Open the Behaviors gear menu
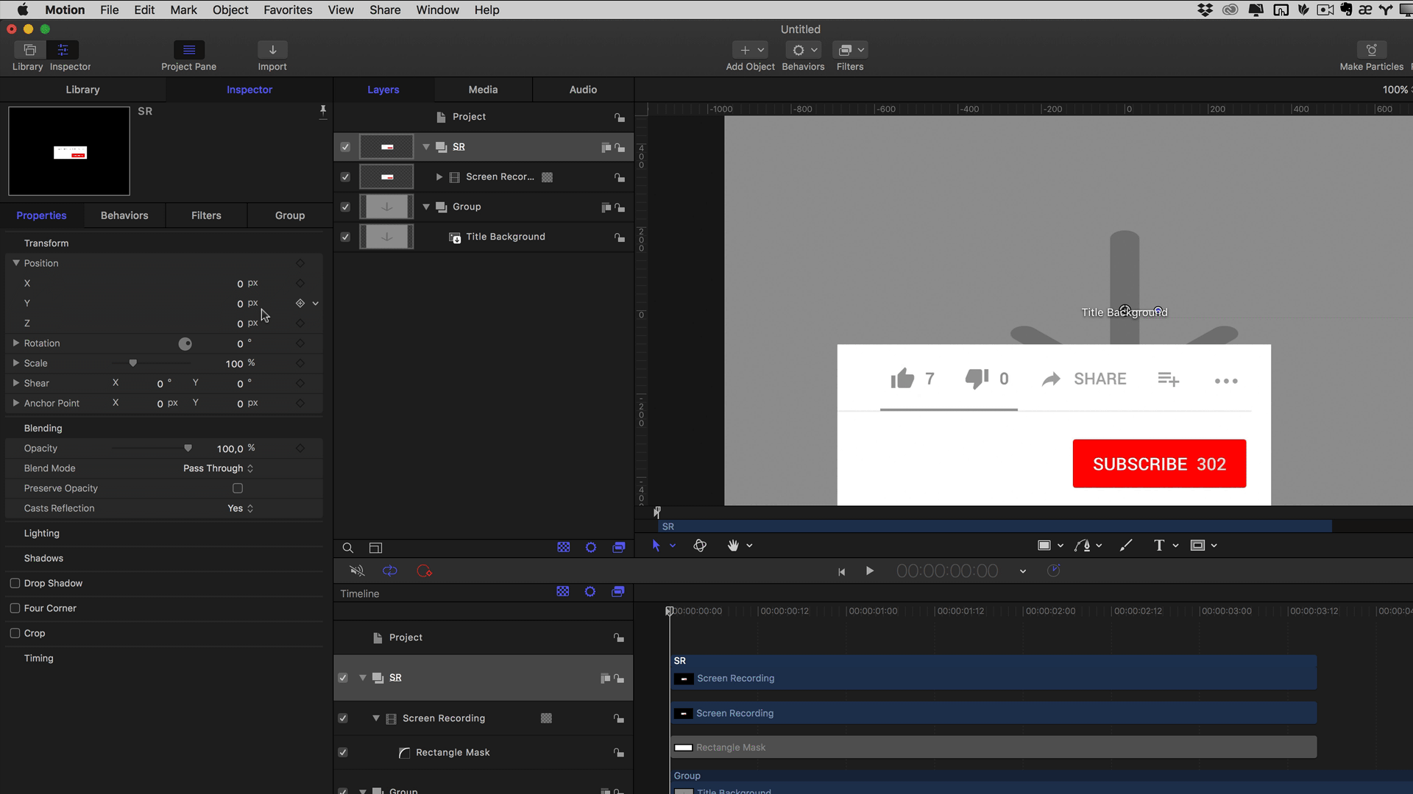Screen dimensions: 1413x794 point(803,50)
